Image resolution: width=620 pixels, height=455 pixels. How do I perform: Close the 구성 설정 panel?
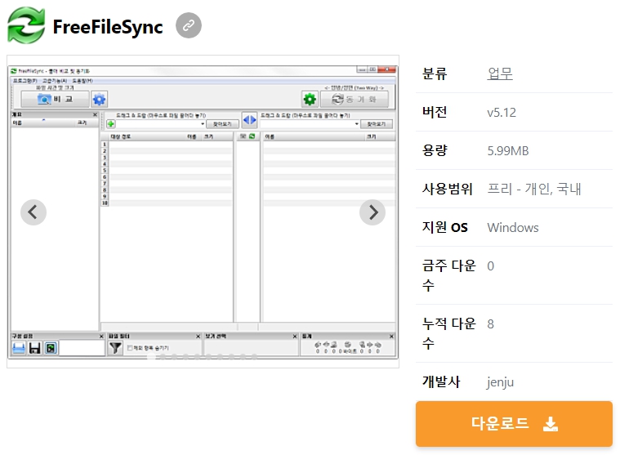click(101, 336)
